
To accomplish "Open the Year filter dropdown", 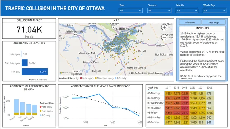I will coord(130,10).
